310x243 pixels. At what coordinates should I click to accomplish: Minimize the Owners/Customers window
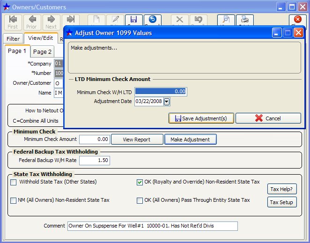pos(281,7)
